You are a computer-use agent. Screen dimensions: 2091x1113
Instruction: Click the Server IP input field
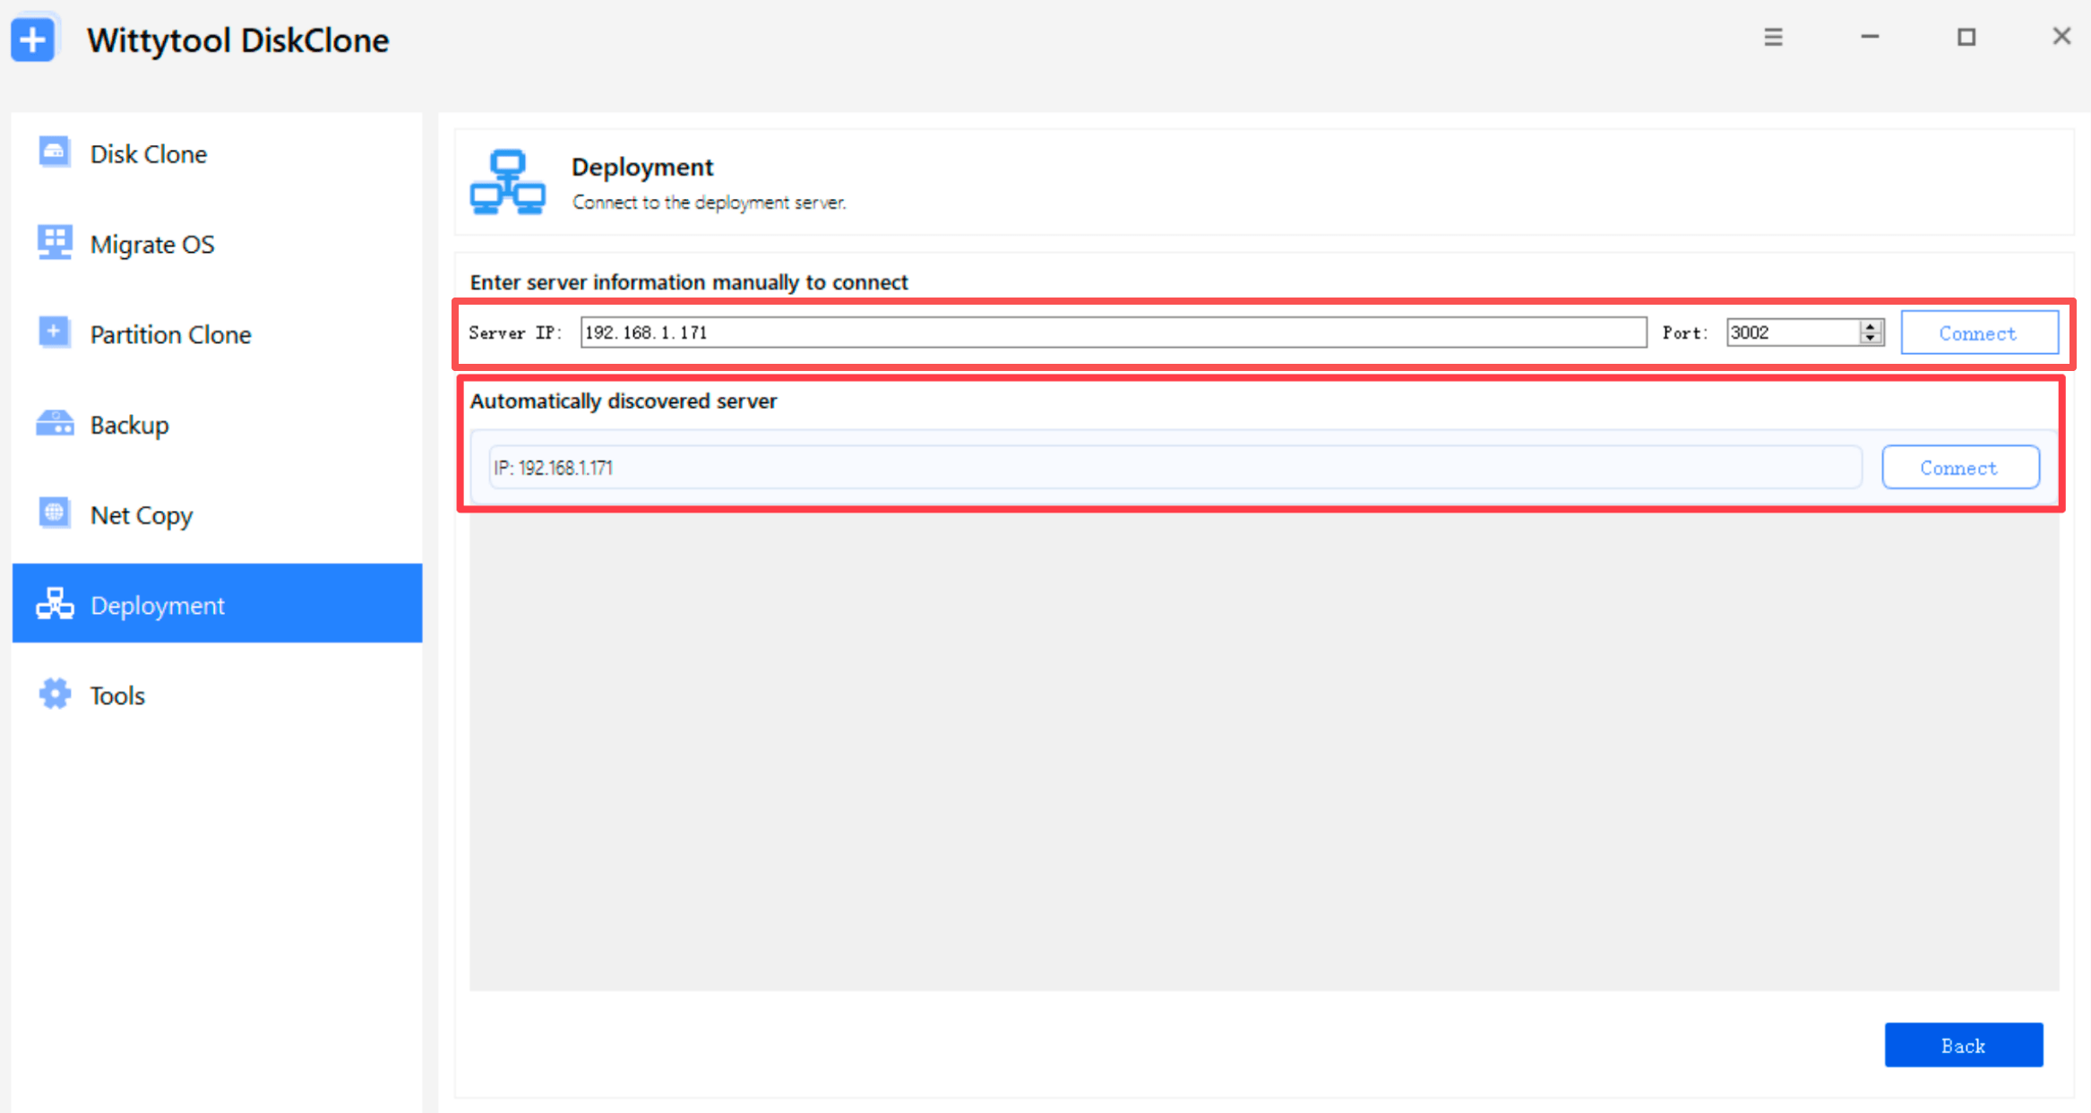[1114, 332]
